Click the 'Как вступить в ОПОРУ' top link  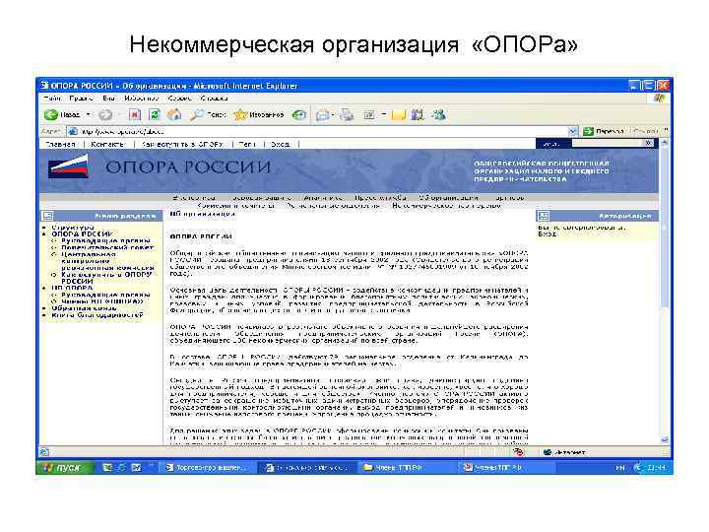[182, 144]
